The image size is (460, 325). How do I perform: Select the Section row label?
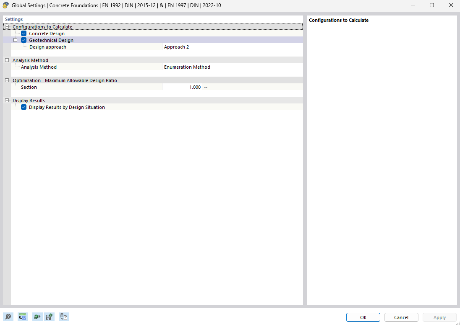(29, 87)
